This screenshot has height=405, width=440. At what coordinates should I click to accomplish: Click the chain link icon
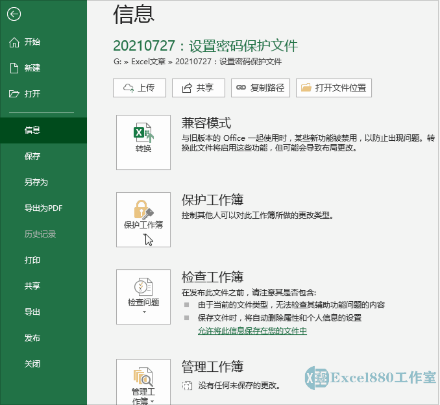click(241, 88)
